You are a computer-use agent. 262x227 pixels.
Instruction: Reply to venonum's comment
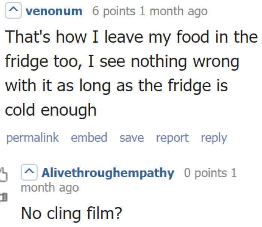(214, 138)
